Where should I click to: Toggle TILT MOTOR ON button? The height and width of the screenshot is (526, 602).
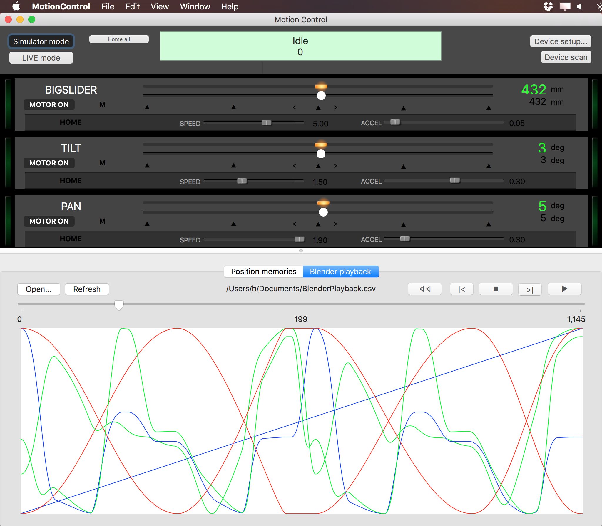(49, 163)
